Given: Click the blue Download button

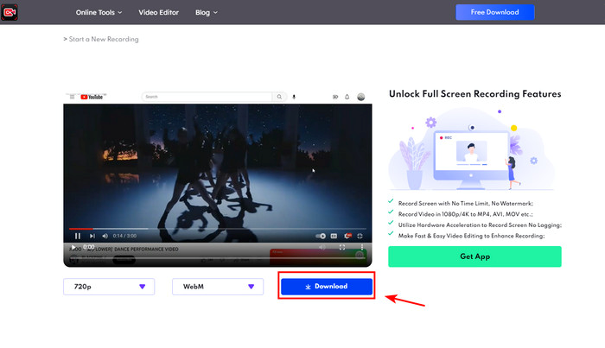Looking at the screenshot, I should click(x=326, y=287).
